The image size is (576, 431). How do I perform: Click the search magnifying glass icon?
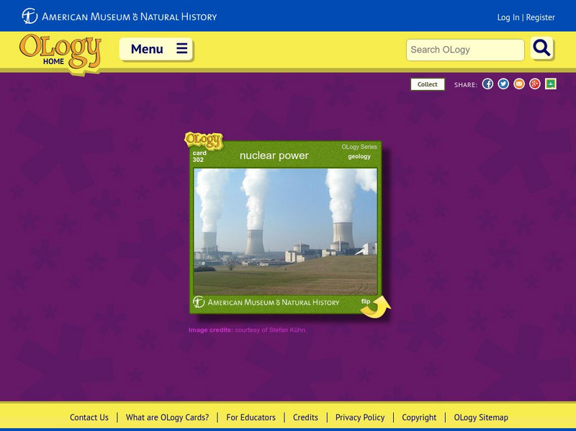[540, 50]
